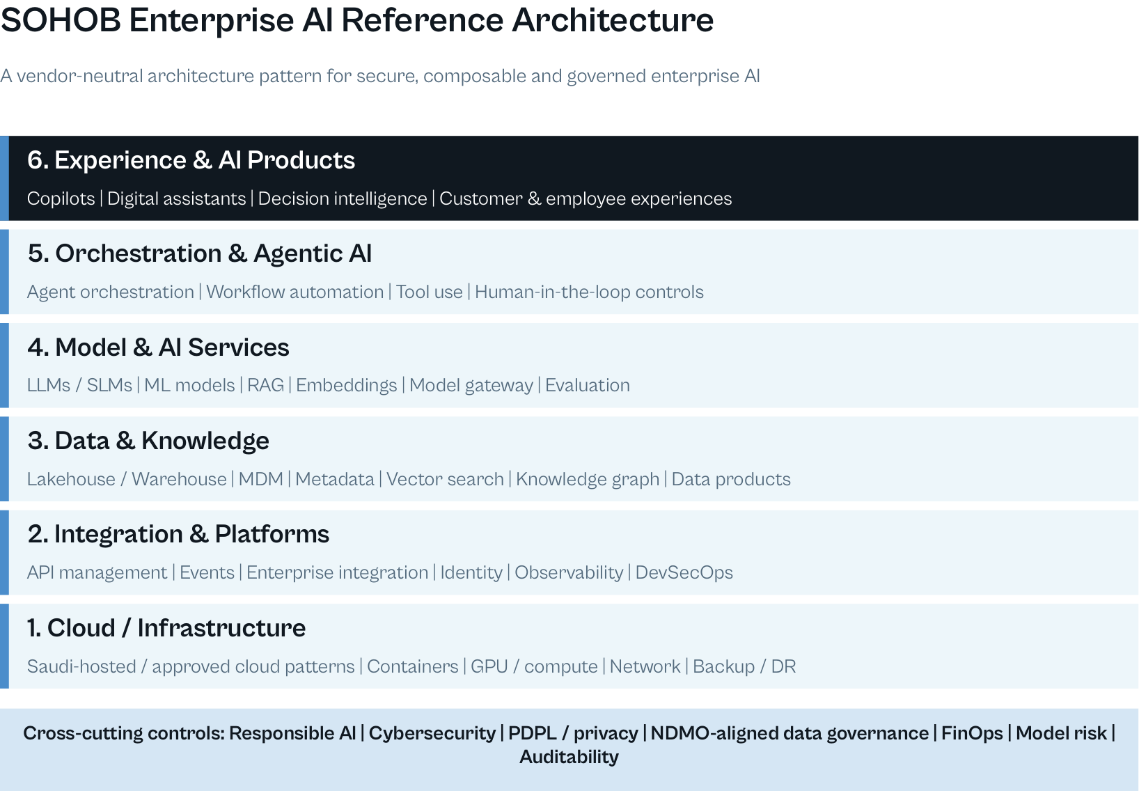Click 'LLMs / SLMs' in layer 4
This screenshot has height=791, width=1139.
(79, 386)
